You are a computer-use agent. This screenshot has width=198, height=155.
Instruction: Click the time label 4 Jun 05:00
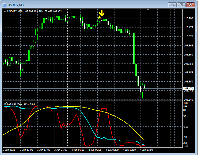95,150
